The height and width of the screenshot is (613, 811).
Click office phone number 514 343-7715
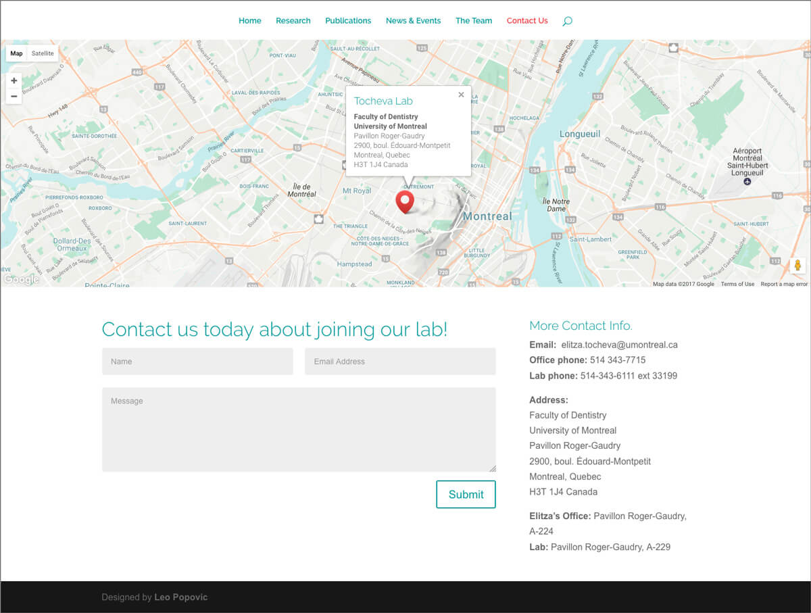(x=618, y=360)
